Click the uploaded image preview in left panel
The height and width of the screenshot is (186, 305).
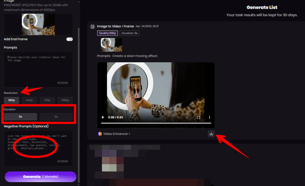[x=38, y=24]
